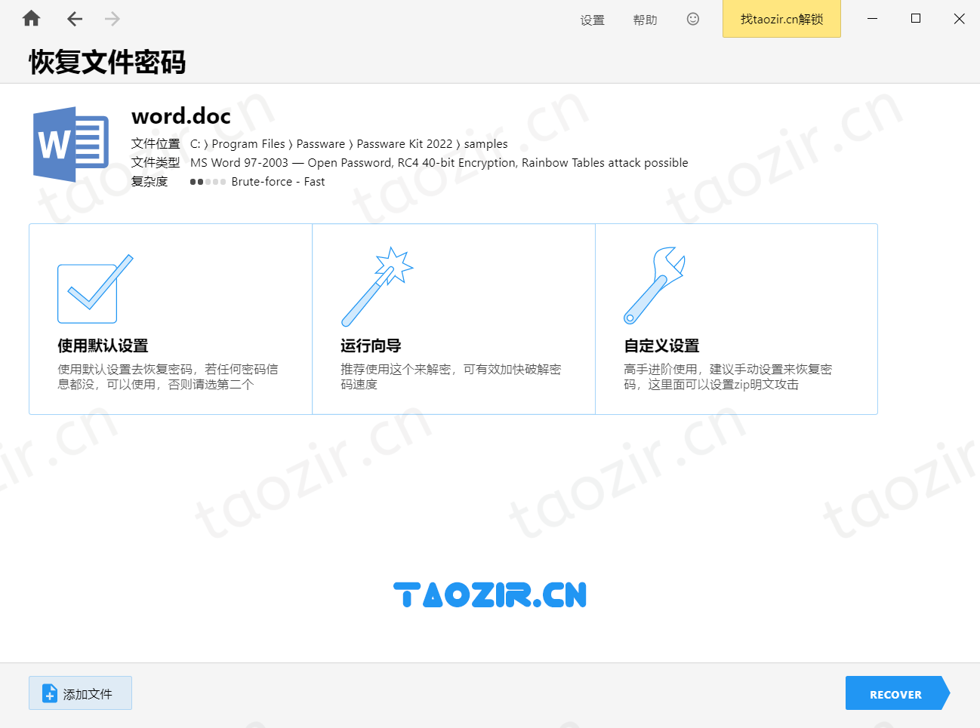
Task: Click the samples folder in the file path
Action: tap(485, 143)
